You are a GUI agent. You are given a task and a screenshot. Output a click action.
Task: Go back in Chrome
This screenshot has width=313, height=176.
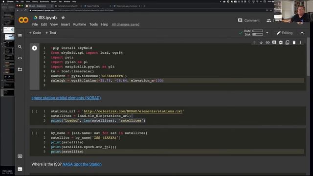pyautogui.click(x=18, y=10)
